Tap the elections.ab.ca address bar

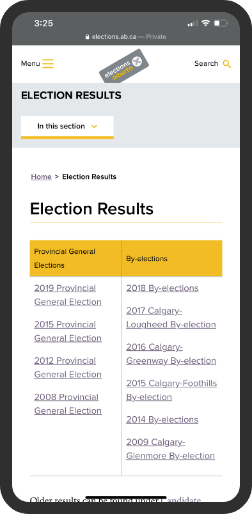[x=125, y=36]
